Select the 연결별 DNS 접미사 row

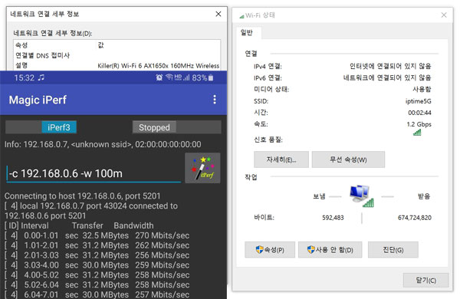(117, 55)
